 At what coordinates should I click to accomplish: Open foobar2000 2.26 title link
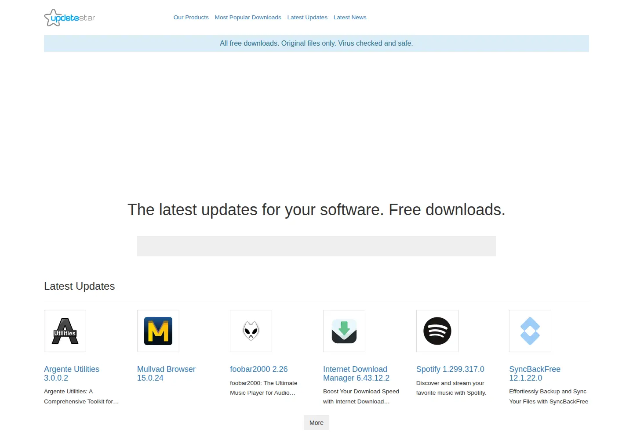click(x=259, y=369)
